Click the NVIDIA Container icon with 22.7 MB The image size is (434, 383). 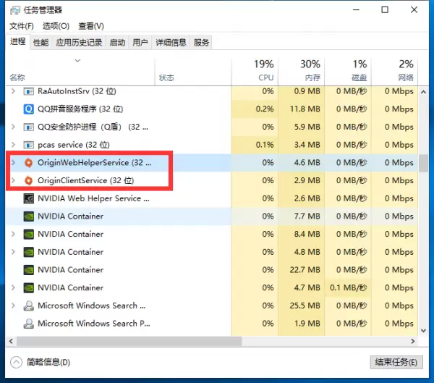tap(28, 269)
